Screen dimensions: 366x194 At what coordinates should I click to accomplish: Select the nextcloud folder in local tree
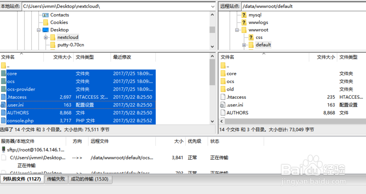pos(68,37)
